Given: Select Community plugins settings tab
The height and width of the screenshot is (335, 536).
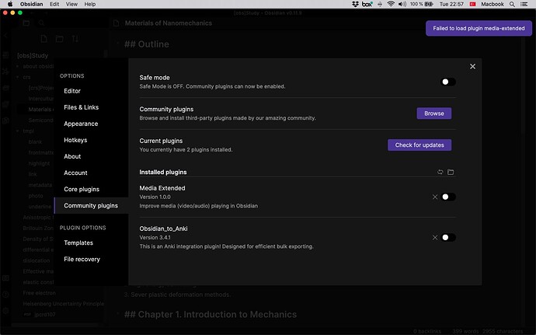Looking at the screenshot, I should (91, 206).
